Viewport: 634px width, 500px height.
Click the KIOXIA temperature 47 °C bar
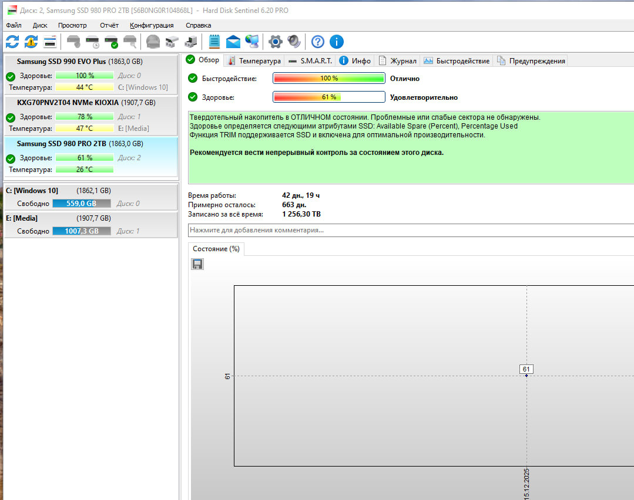85,129
